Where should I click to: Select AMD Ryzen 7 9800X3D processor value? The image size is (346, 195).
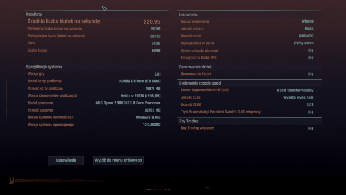click(x=128, y=103)
